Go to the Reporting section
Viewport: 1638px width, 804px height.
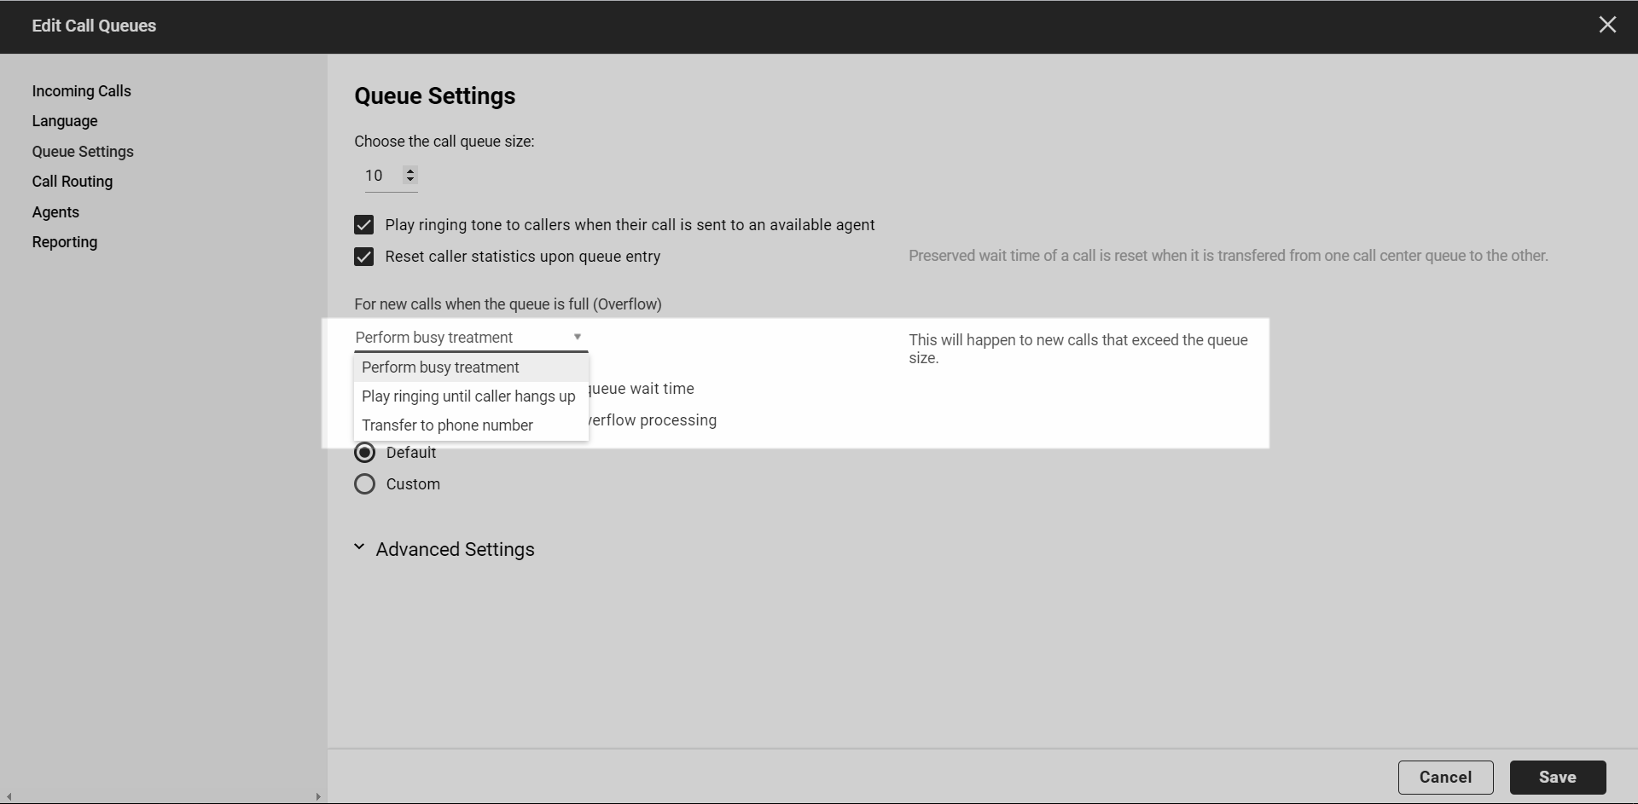pos(64,241)
